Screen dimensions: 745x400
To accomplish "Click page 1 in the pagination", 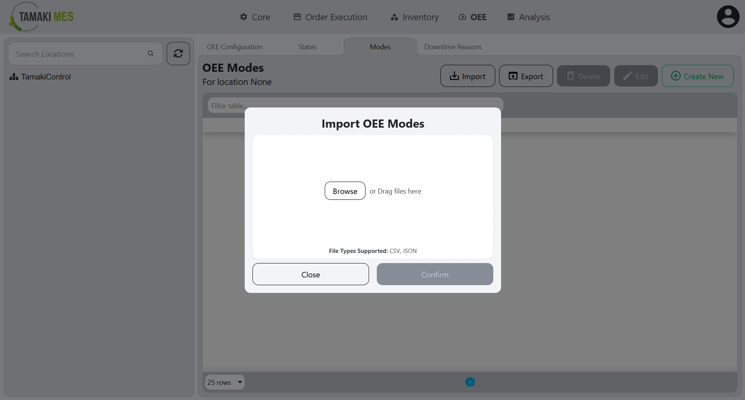I will [x=470, y=382].
